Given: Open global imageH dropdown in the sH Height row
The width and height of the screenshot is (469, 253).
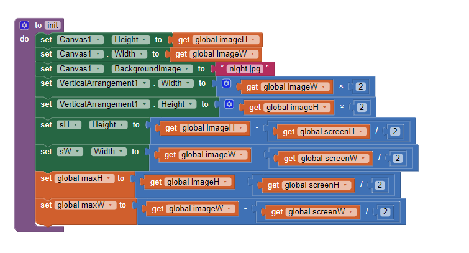Looking at the screenshot, I should pos(213,128).
